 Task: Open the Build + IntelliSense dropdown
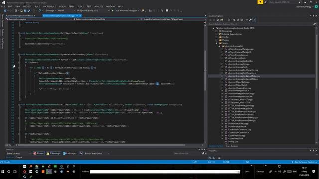(97, 153)
